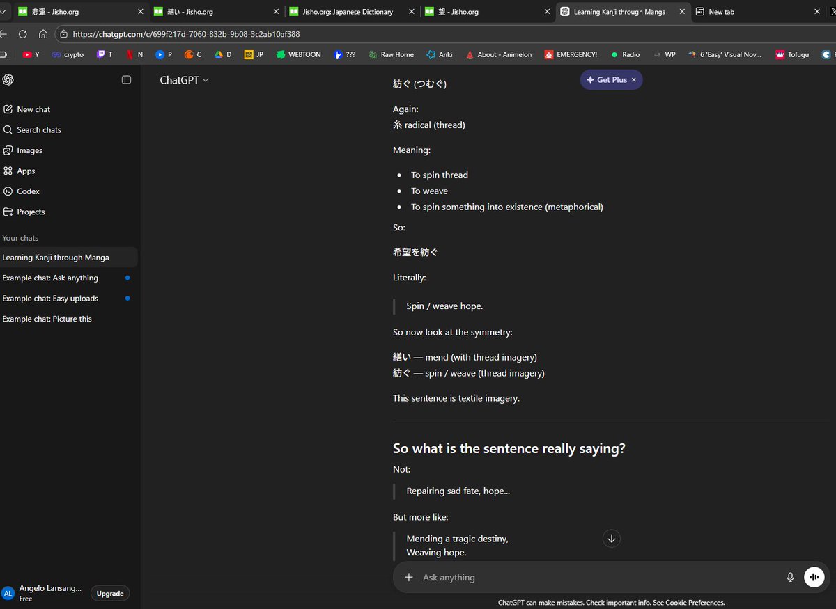Viewport: 836px width, 609px height.
Task: Open the Netflix N bookmark
Action: [134, 54]
